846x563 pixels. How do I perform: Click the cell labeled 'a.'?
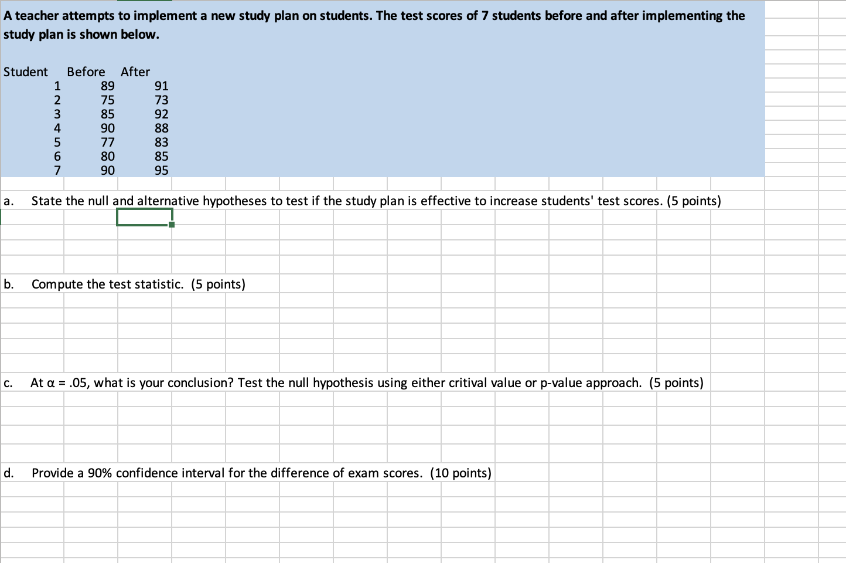tap(8, 200)
